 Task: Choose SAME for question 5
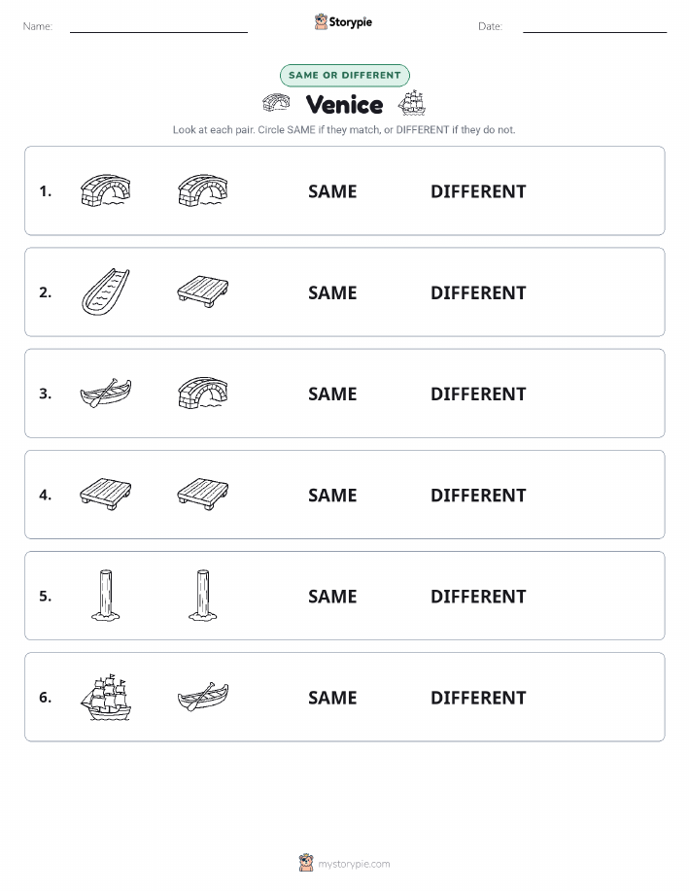[332, 596]
